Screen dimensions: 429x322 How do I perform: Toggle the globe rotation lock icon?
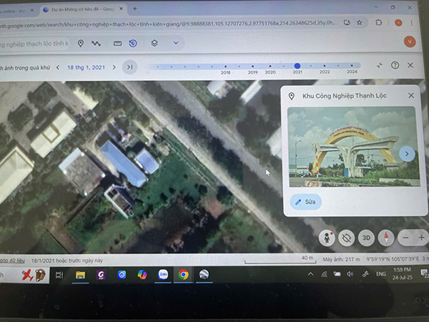(347, 237)
